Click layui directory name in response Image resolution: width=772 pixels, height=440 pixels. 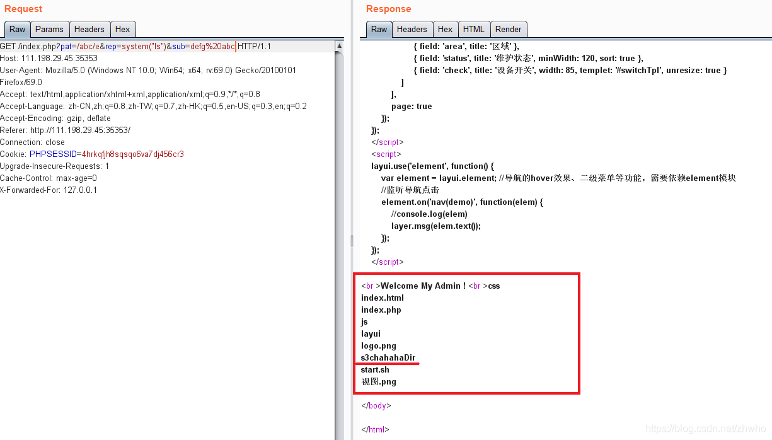371,333
